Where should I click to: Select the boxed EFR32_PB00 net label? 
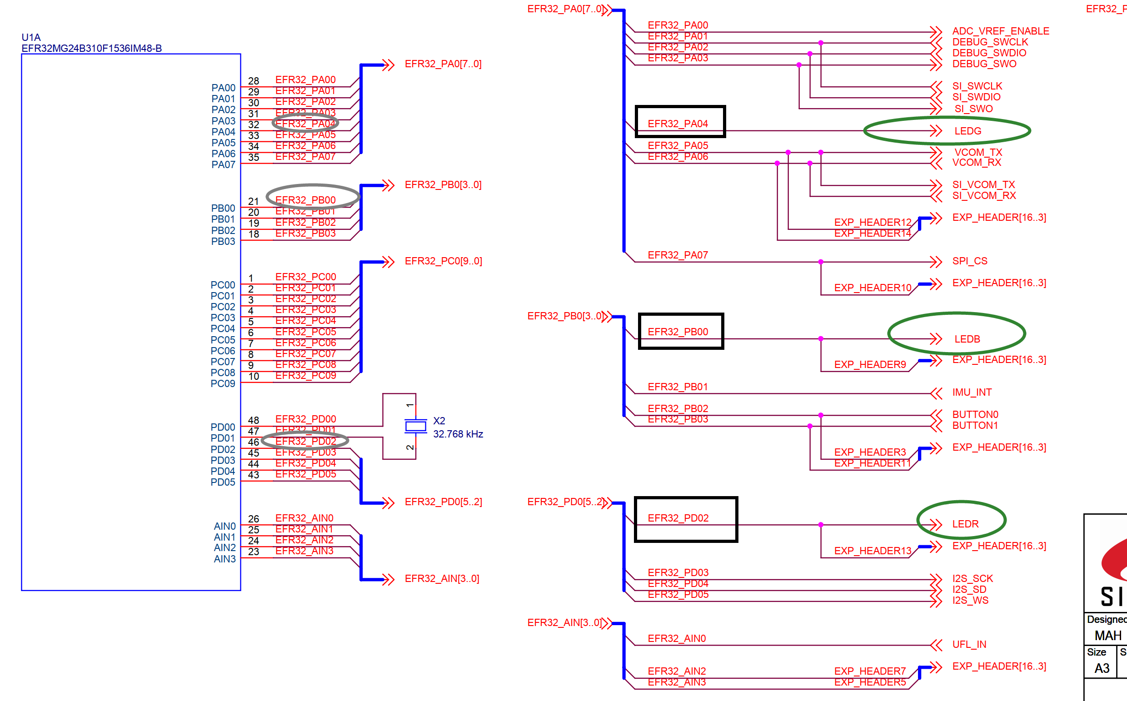point(678,332)
